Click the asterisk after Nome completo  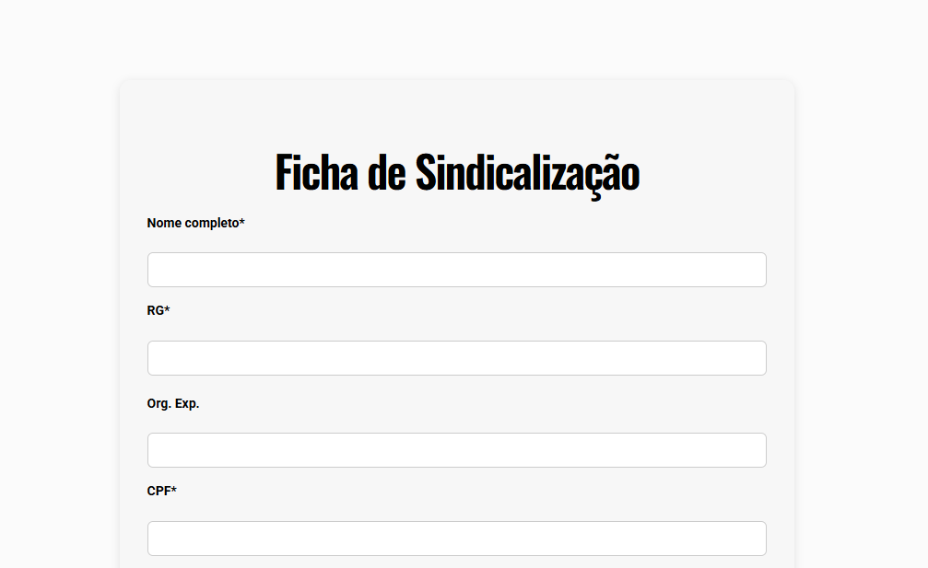click(242, 221)
